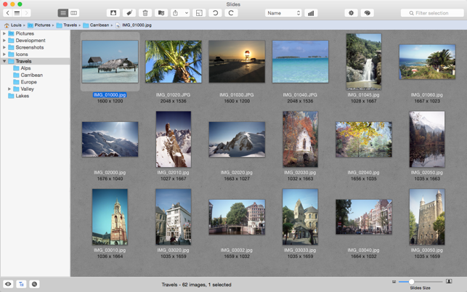Viewport: 467px width, 292px height.
Task: Click Carribean in the breadcrumb path
Action: [99, 25]
